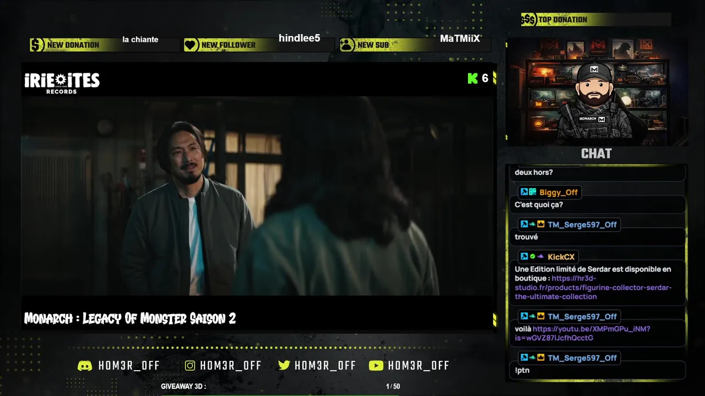Click the 'Monarch : Legacy Of Monster Saison 2' title
The height and width of the screenshot is (396, 705).
pyautogui.click(x=130, y=318)
